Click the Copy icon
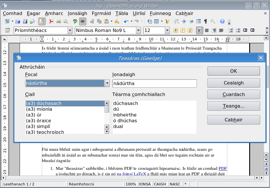 point(99,22)
